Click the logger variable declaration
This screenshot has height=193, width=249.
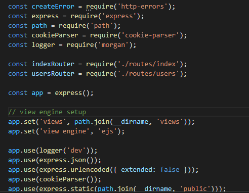pyautogui.click(x=43, y=45)
